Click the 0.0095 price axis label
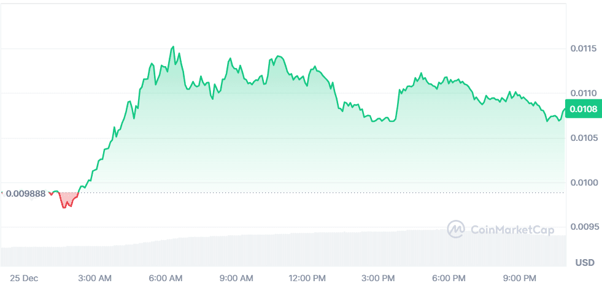Viewport: 602px width, 283px height. (x=582, y=227)
